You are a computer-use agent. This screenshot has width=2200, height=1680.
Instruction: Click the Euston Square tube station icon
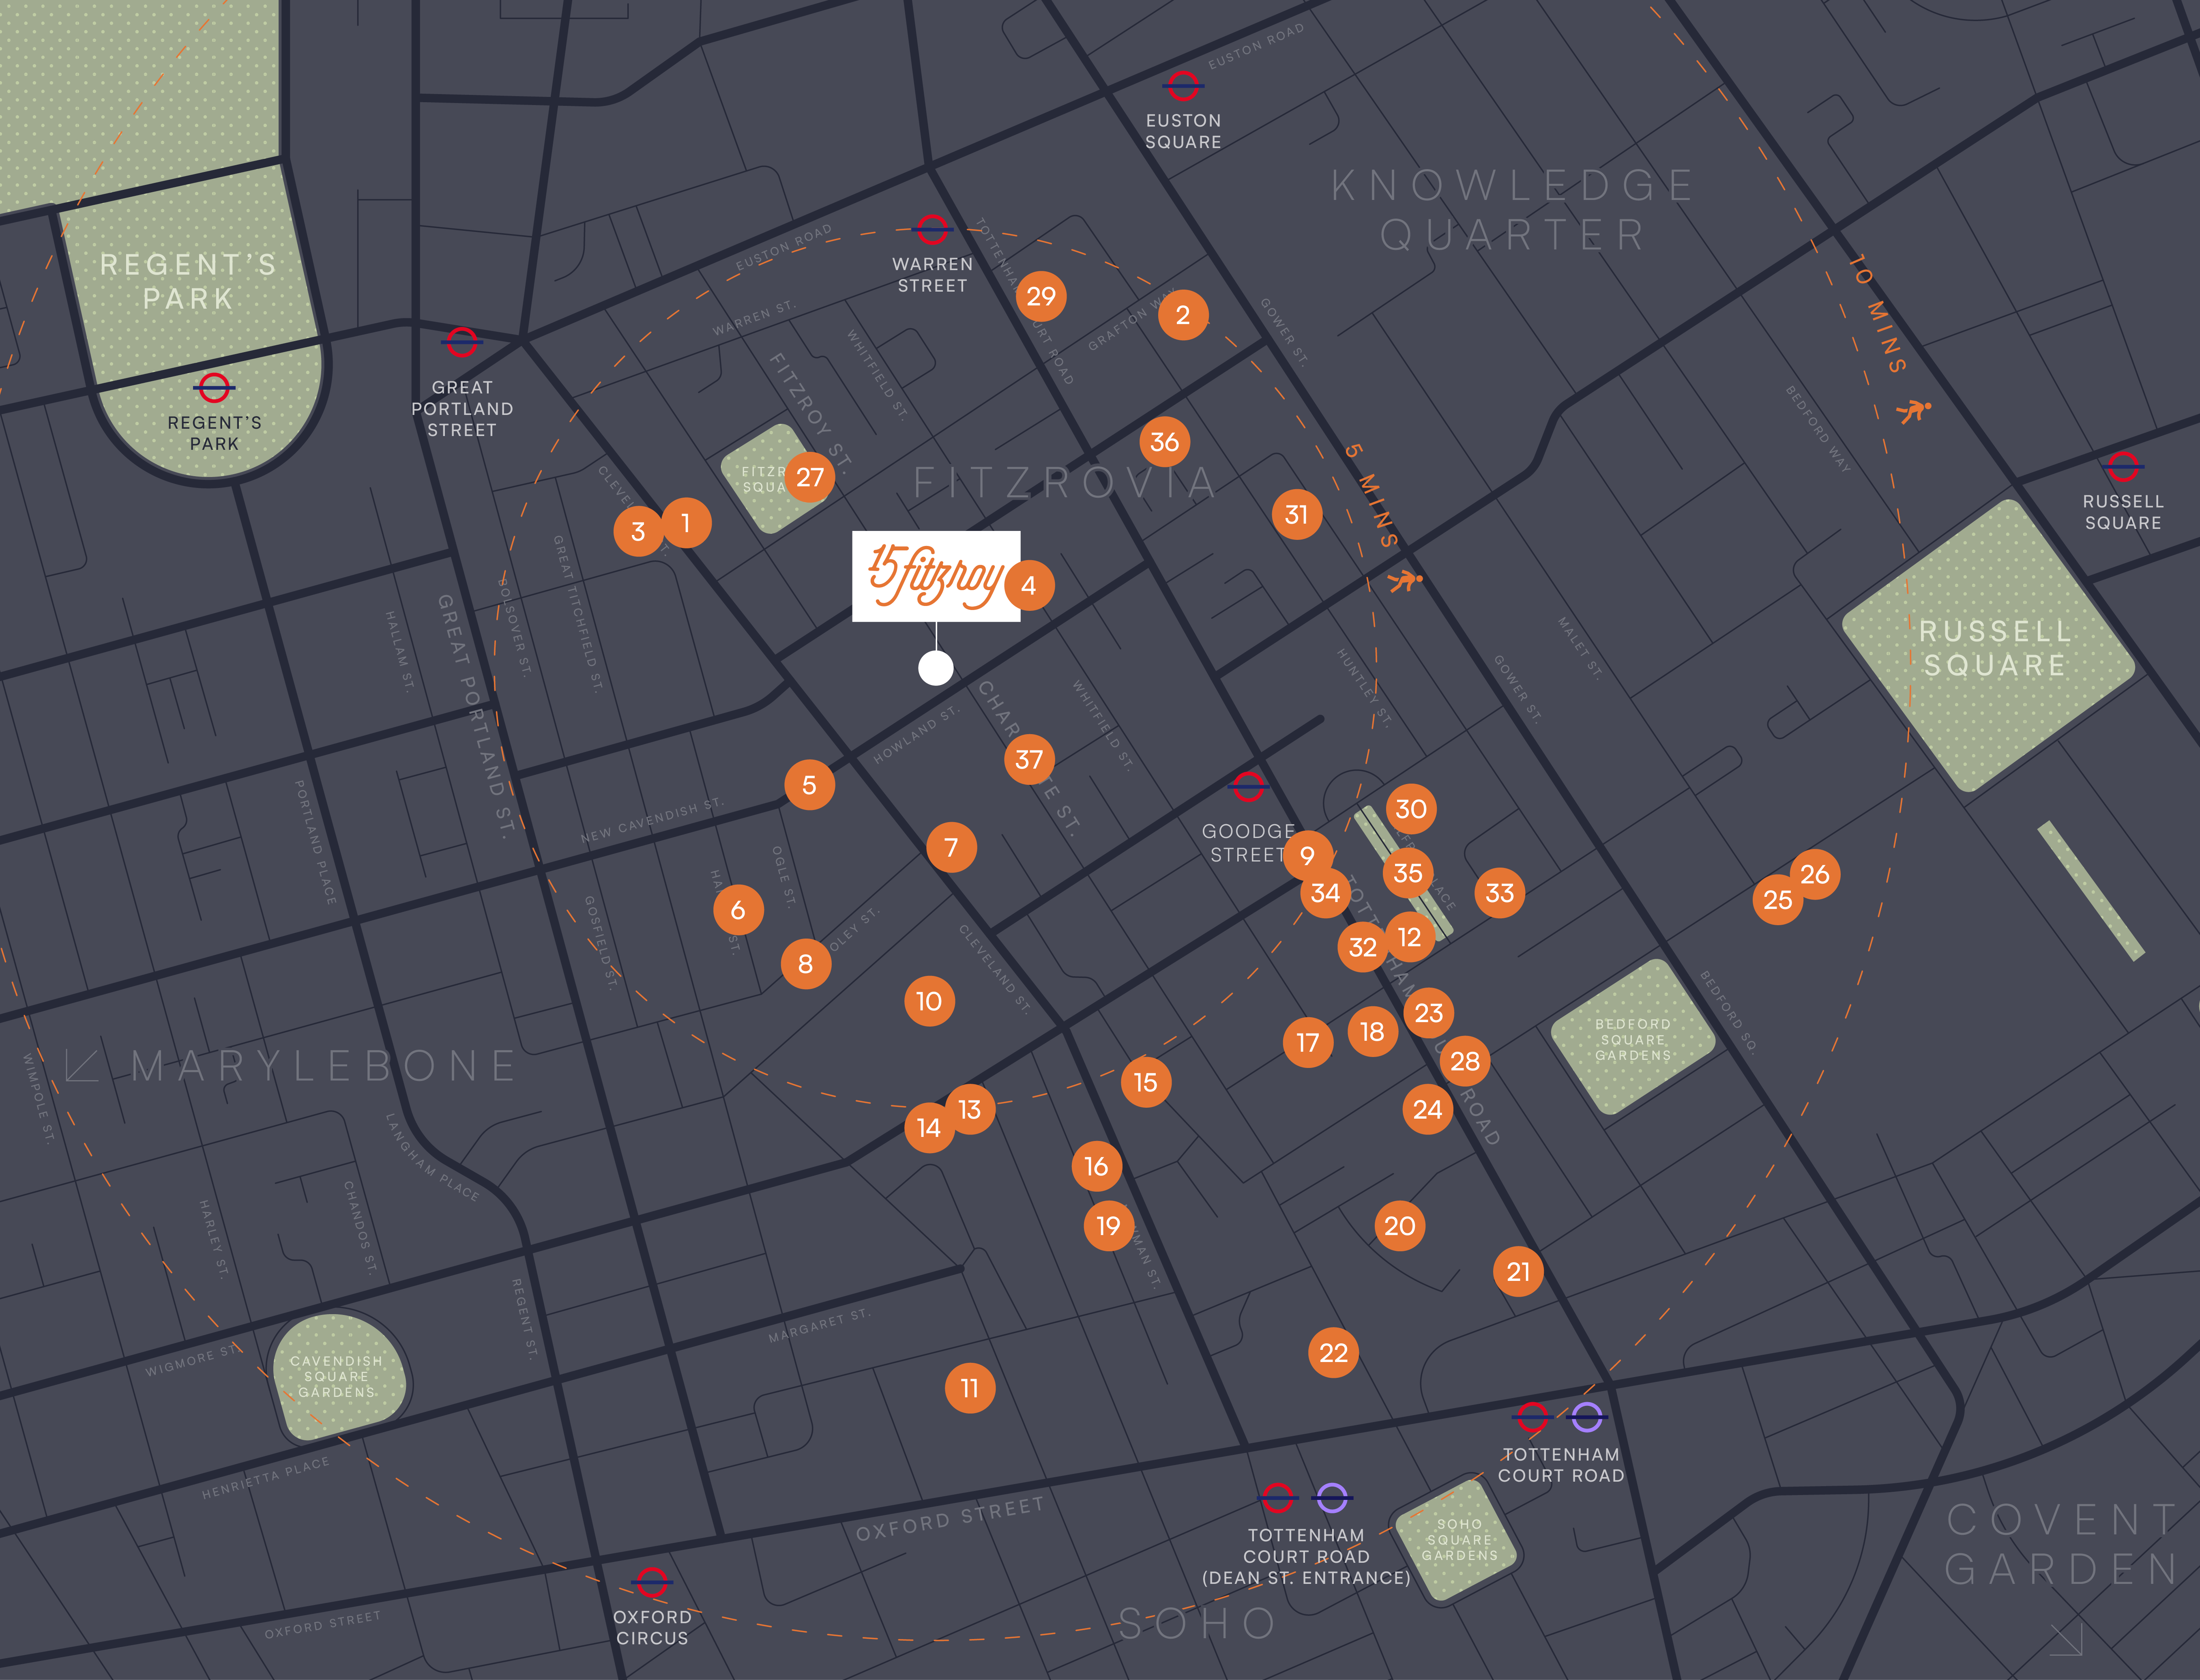click(x=1183, y=87)
